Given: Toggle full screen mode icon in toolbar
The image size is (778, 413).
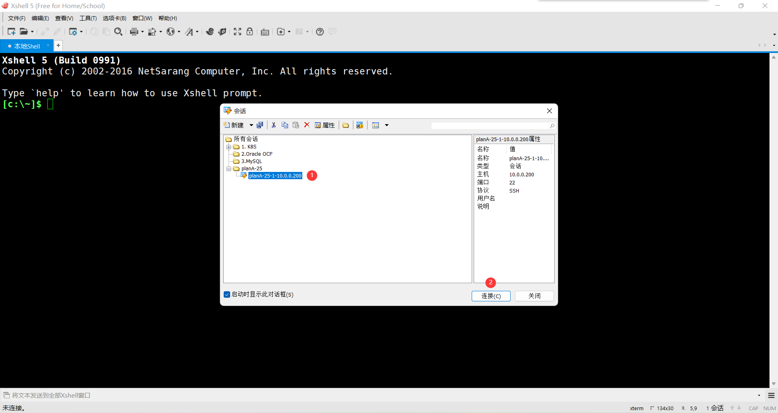Looking at the screenshot, I should (x=237, y=32).
